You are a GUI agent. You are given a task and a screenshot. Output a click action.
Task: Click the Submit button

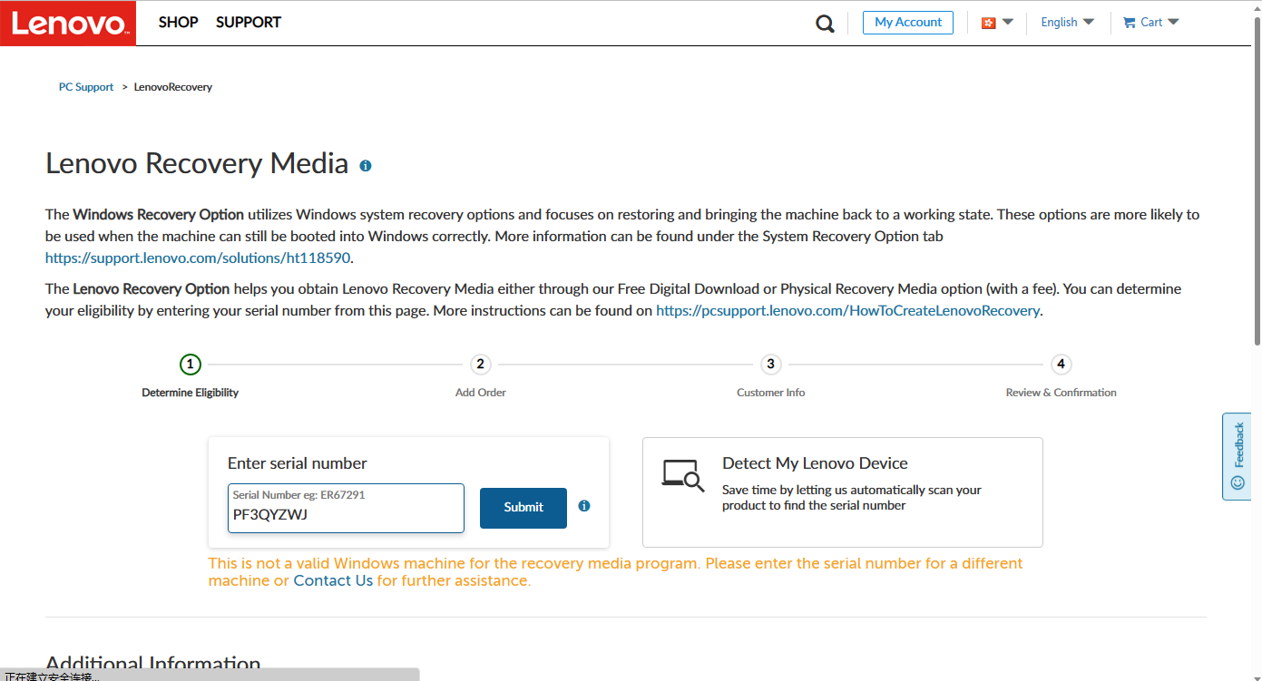[x=523, y=508]
